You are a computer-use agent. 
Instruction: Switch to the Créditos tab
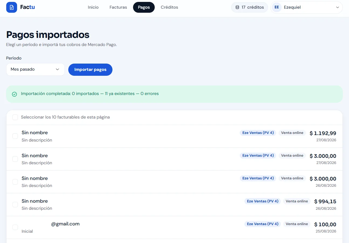pos(169,7)
